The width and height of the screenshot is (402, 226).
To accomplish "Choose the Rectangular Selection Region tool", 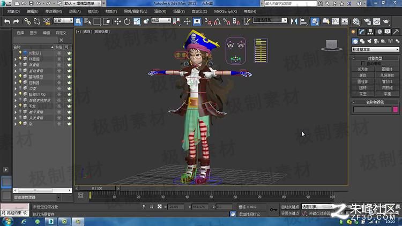I will pyautogui.click(x=97, y=21).
